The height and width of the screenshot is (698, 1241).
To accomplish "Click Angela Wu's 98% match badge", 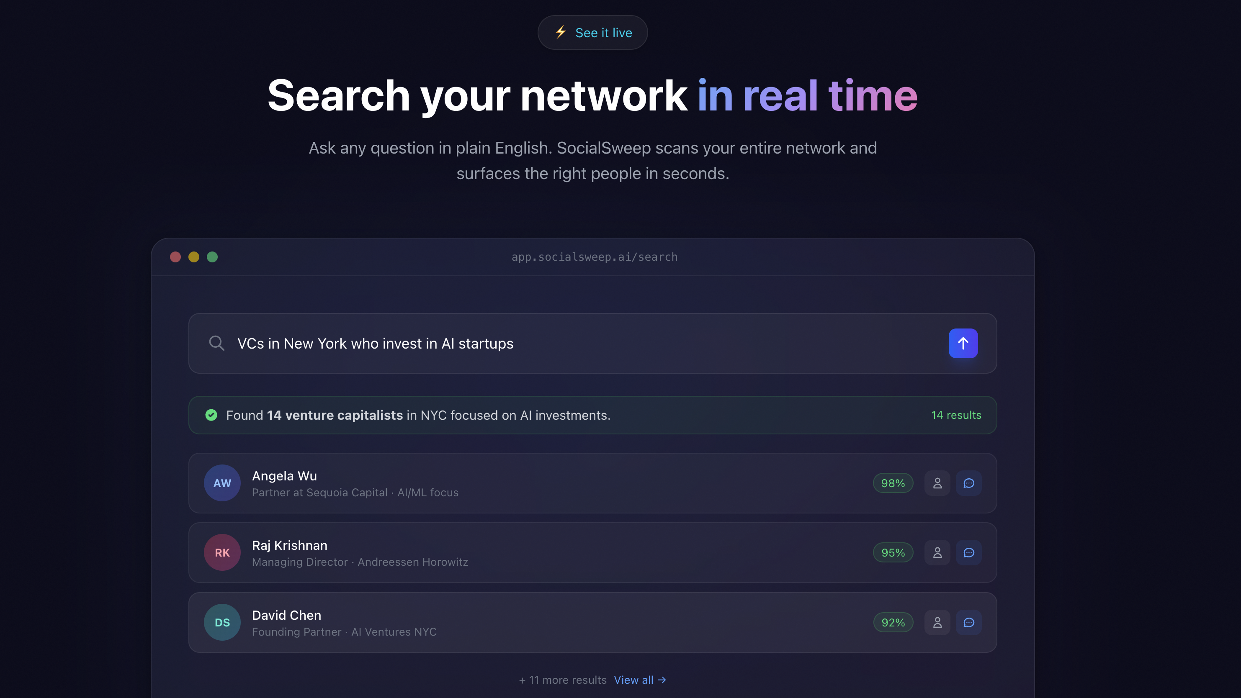I will point(893,483).
